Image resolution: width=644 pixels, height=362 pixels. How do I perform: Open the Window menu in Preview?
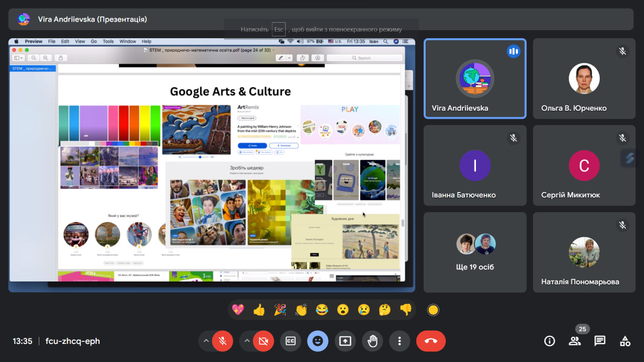coord(128,41)
